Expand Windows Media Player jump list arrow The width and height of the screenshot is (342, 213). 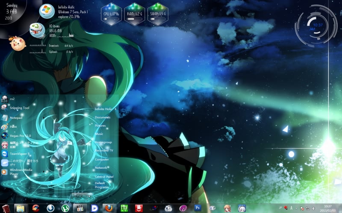click(x=44, y=172)
